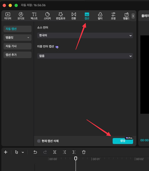Click the 00:02 timeline ruler mark

click(140, 159)
